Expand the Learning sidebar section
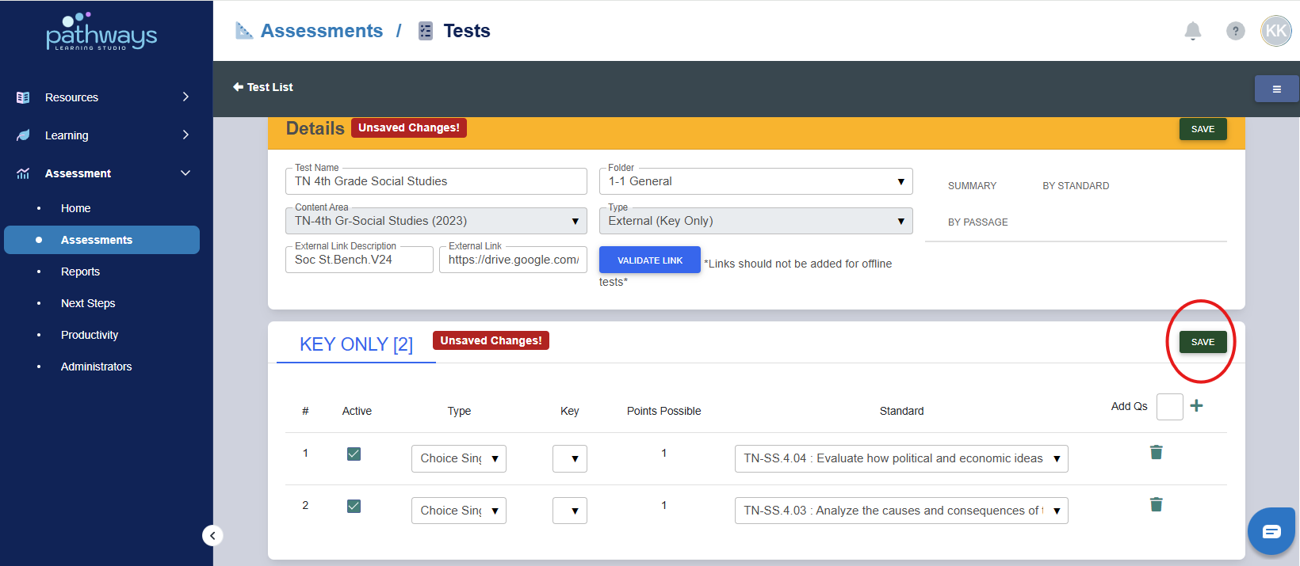 pos(185,135)
